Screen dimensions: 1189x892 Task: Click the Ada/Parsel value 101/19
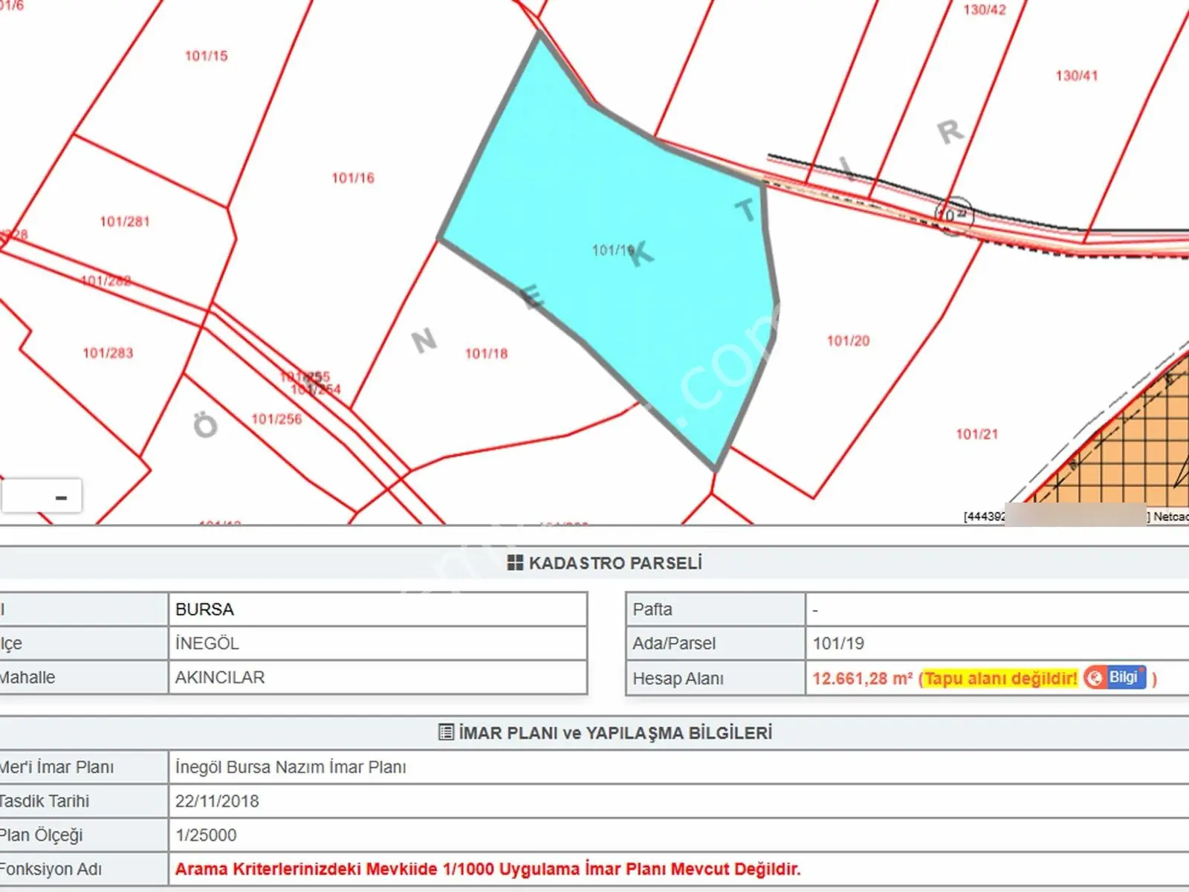838,644
